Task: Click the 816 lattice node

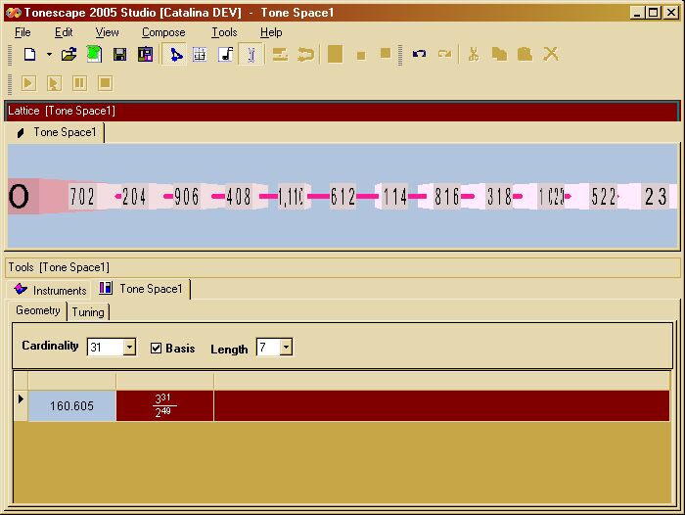Action: point(447,196)
